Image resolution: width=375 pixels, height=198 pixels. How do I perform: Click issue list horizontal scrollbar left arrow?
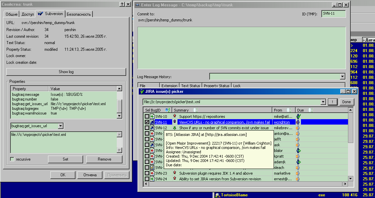[146, 184]
